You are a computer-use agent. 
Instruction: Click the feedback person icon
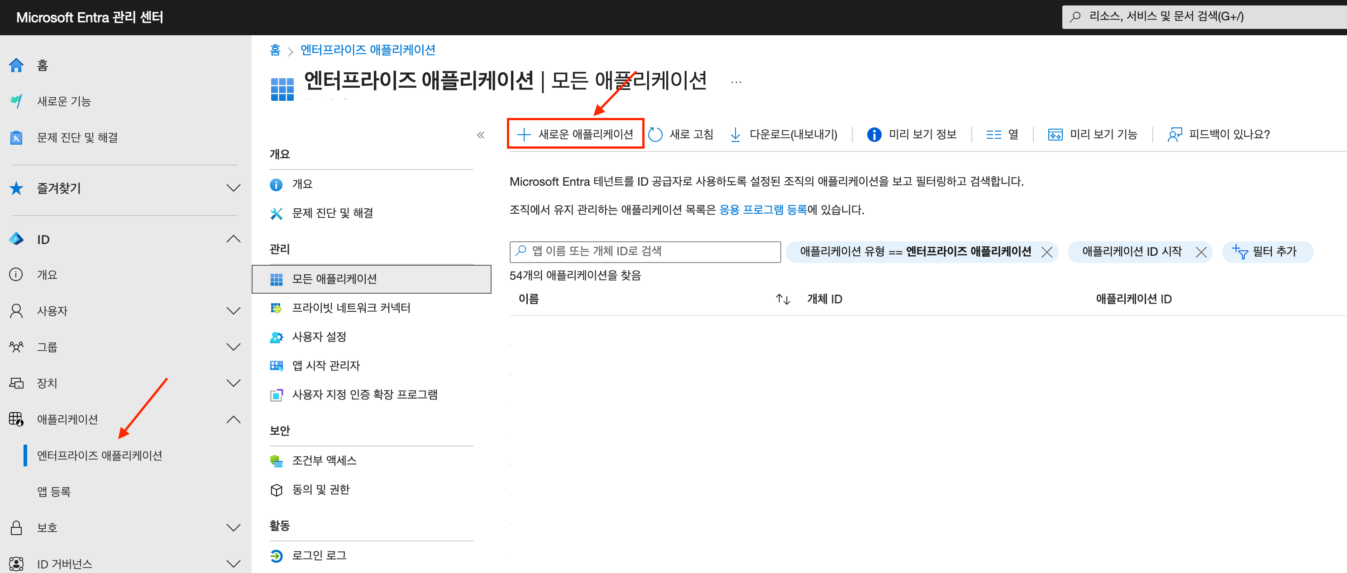(1175, 135)
